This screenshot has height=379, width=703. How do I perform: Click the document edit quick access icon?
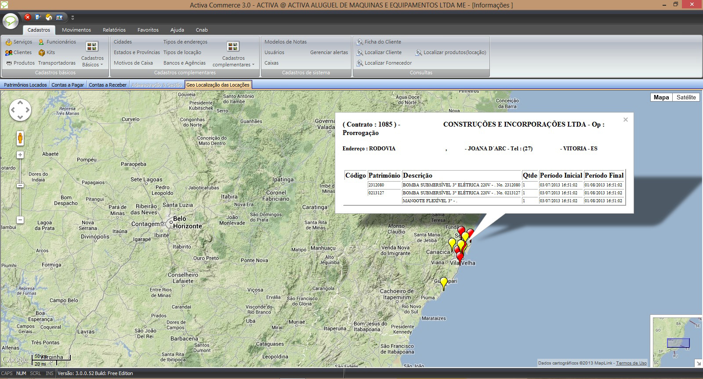38,17
